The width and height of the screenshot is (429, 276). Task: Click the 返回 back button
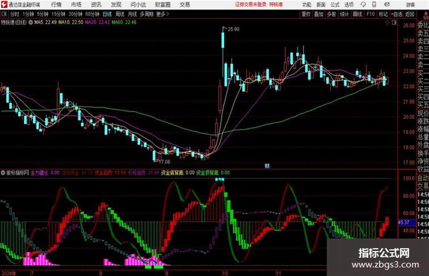[409, 14]
